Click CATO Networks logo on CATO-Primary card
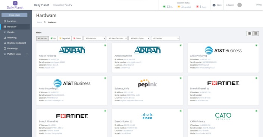 click(x=223, y=116)
